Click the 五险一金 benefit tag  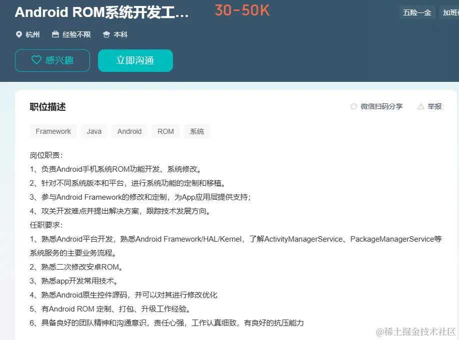pos(417,12)
